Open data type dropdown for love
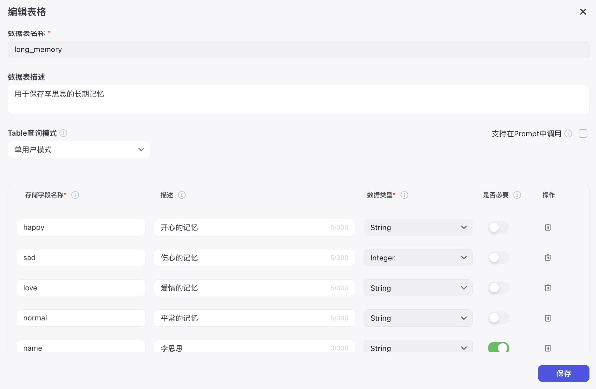The width and height of the screenshot is (596, 389). (x=418, y=288)
